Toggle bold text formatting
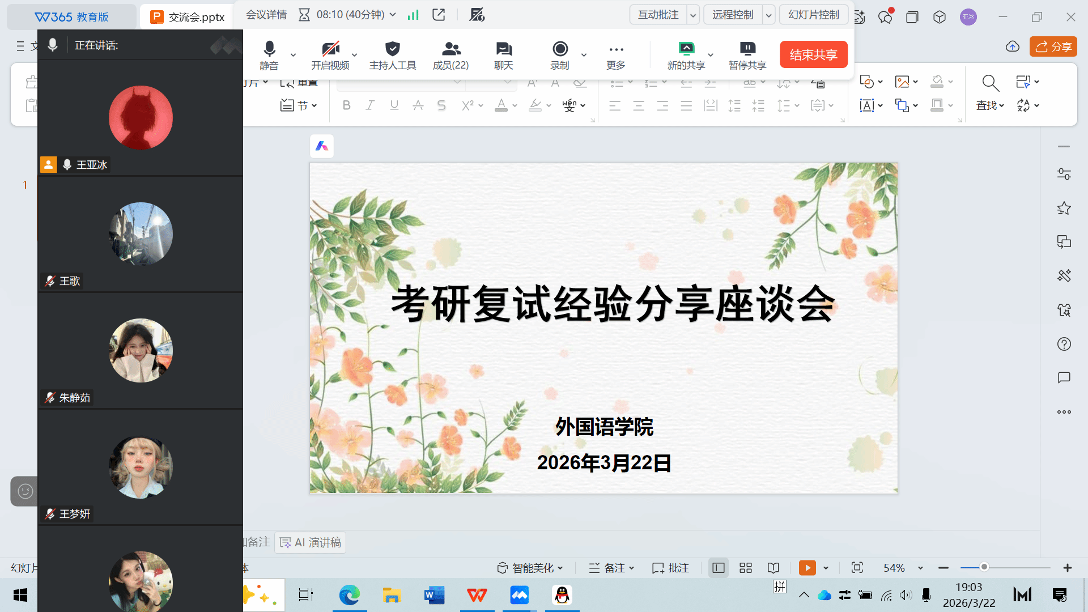Image resolution: width=1088 pixels, height=612 pixels. (x=346, y=105)
